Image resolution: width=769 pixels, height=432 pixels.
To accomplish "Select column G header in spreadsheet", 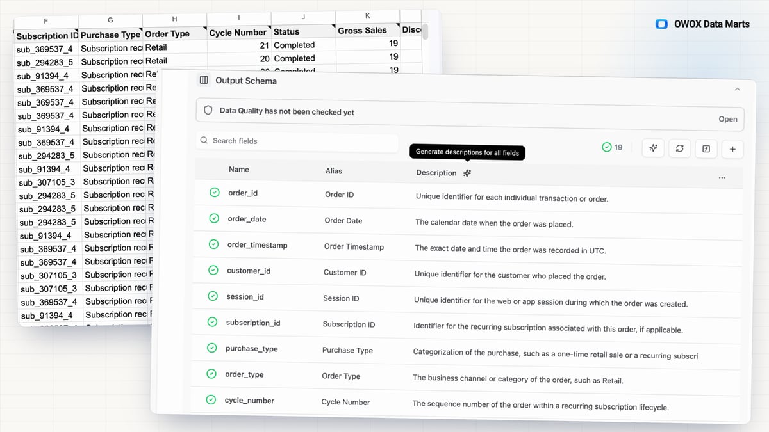I will pos(110,20).
